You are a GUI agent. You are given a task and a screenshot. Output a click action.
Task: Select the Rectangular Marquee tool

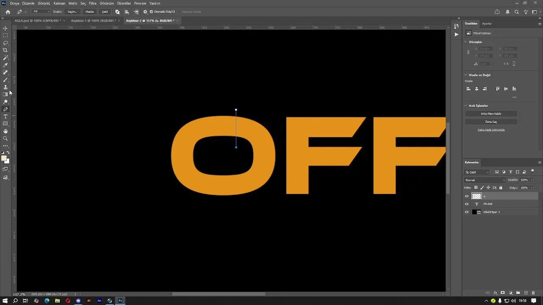pyautogui.click(x=6, y=36)
